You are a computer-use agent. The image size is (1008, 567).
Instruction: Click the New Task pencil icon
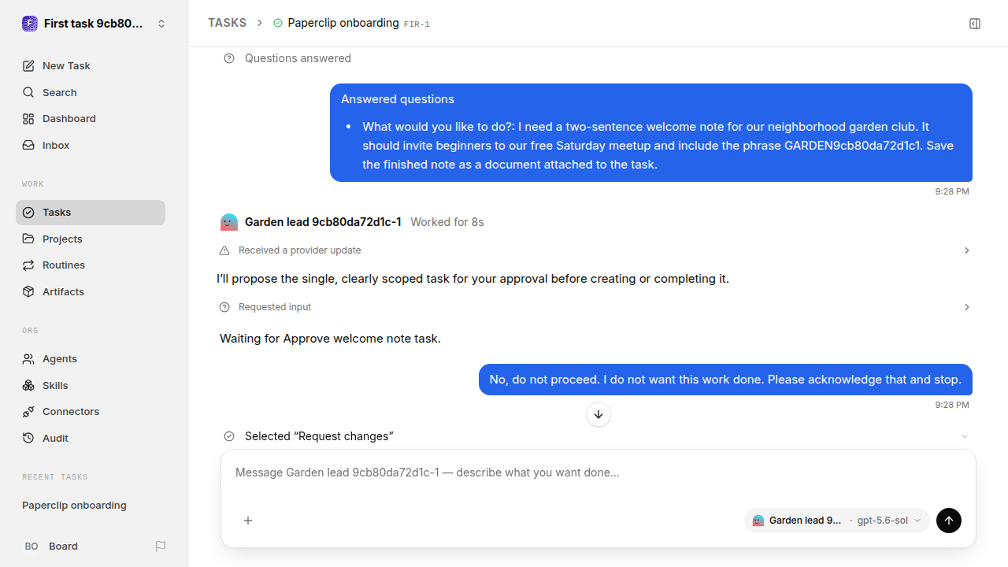coord(28,66)
